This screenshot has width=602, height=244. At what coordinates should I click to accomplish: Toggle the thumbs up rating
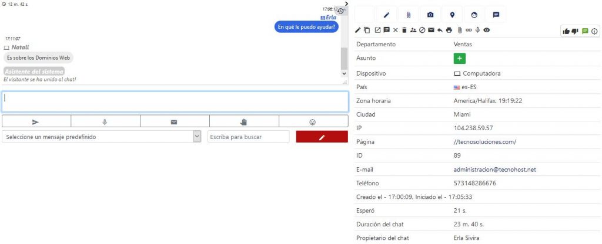coord(566,31)
